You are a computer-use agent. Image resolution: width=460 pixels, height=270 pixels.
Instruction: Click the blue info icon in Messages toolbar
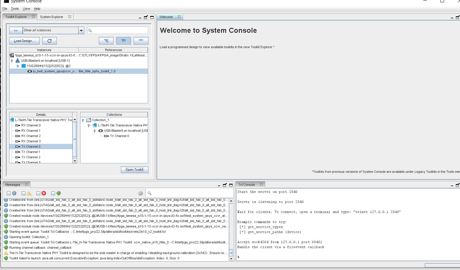14,193
